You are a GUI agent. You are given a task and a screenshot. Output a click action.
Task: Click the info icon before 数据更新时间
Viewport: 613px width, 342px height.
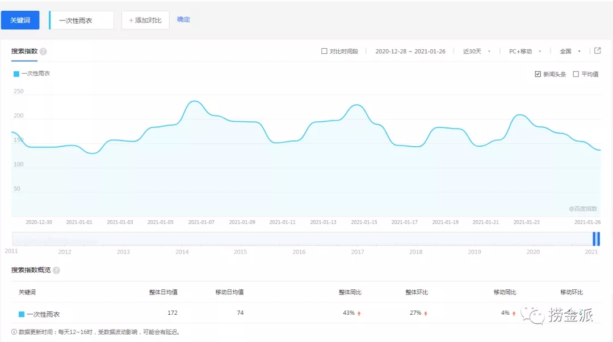(x=14, y=332)
